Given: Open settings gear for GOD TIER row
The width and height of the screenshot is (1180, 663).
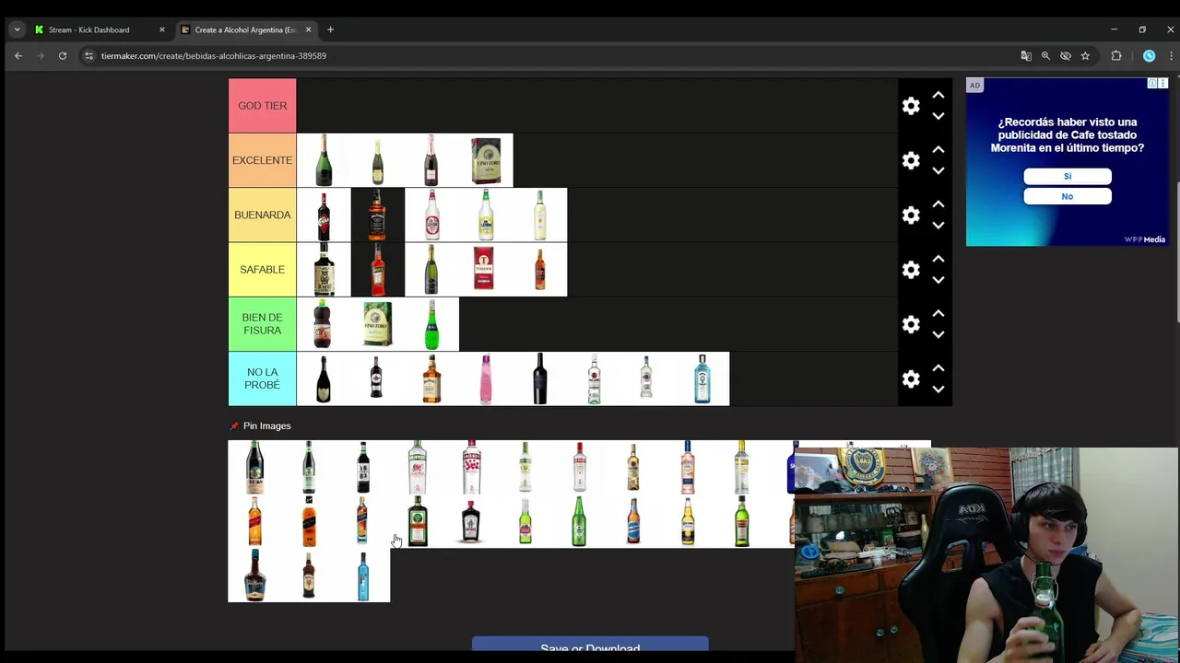Looking at the screenshot, I should coord(911,106).
